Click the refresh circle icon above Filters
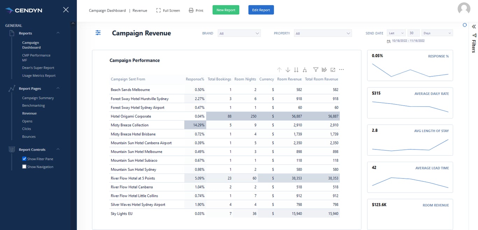 tap(465, 25)
